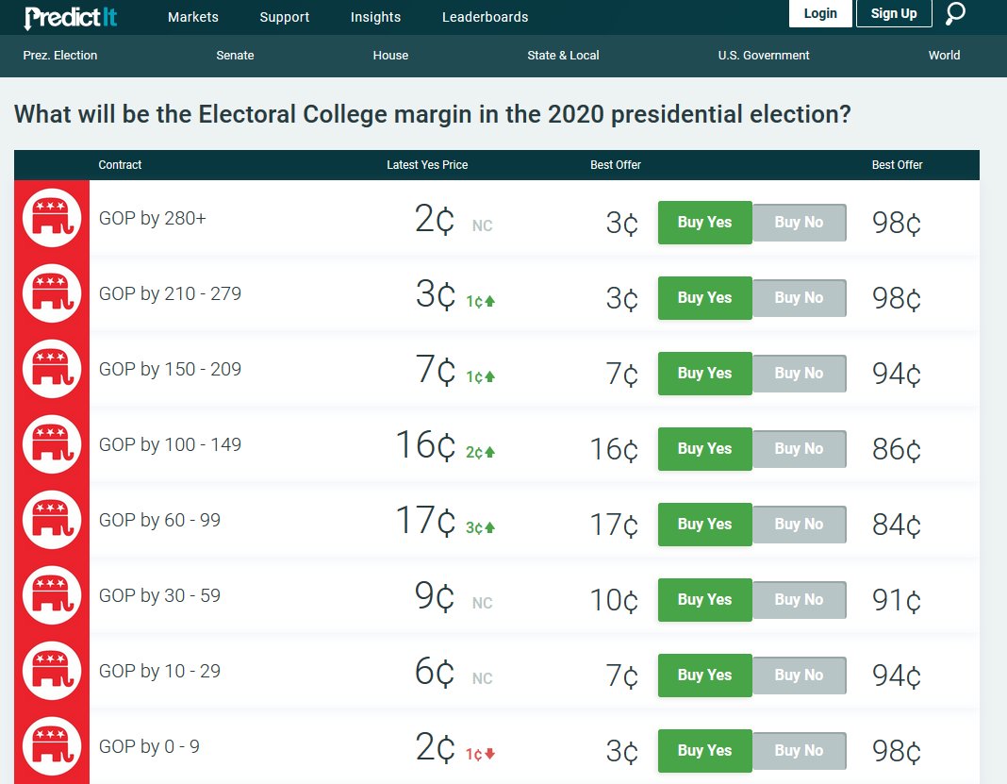Viewport: 1007px width, 784px height.
Task: Click the 91¢ best No offer
Action: point(897,600)
